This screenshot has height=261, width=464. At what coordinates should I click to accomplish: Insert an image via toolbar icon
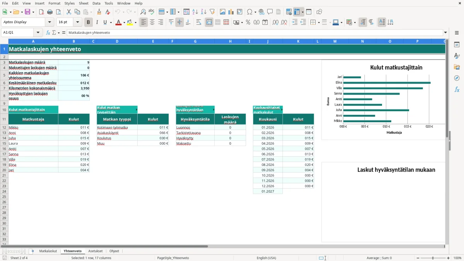point(223,12)
